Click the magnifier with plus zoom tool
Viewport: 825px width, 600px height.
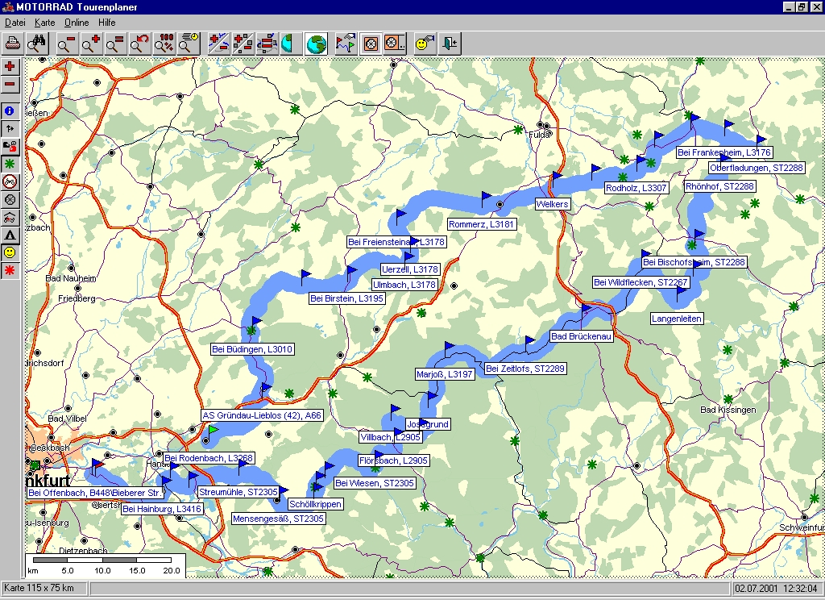click(91, 44)
